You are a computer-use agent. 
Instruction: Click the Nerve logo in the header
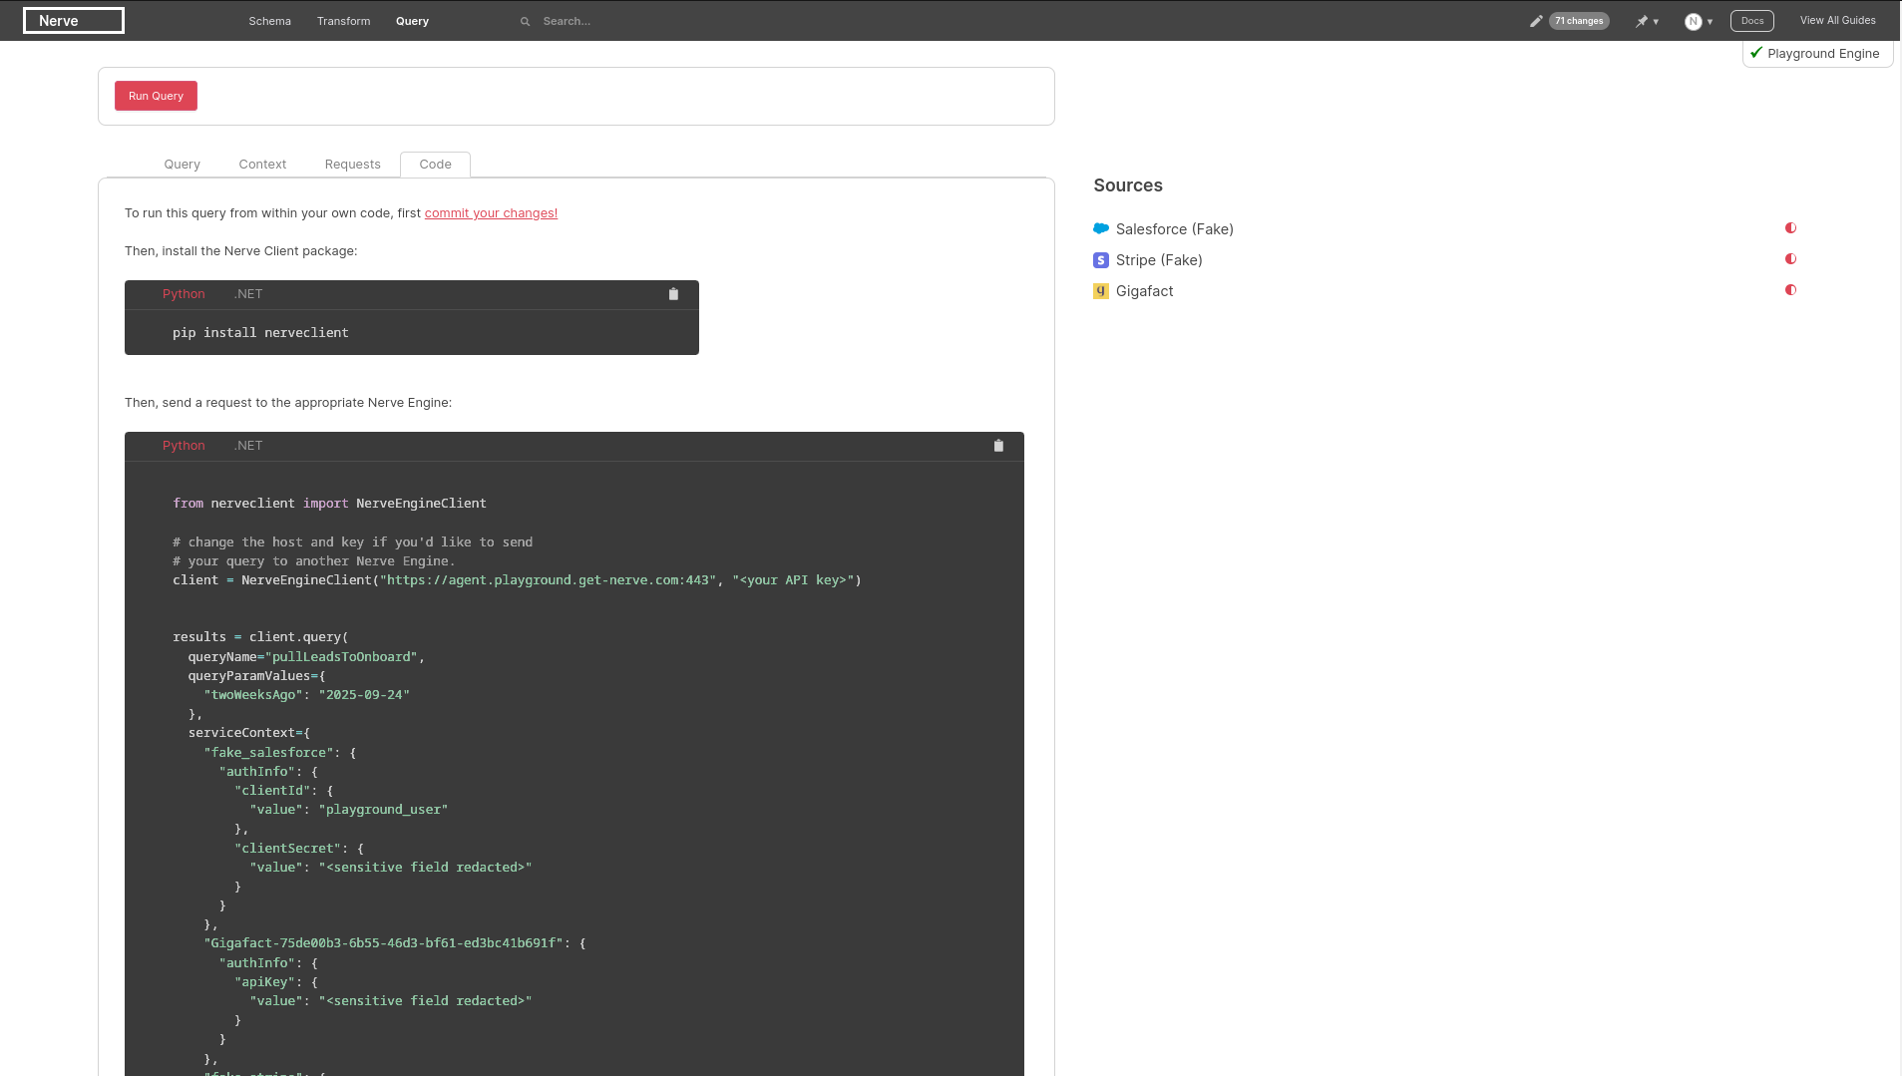pyautogui.click(x=74, y=21)
